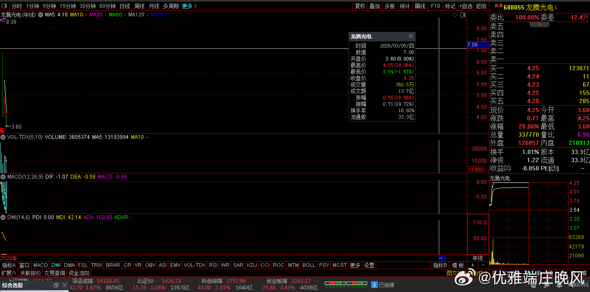
Task: Click the 深证成指 index value
Action: (108, 281)
